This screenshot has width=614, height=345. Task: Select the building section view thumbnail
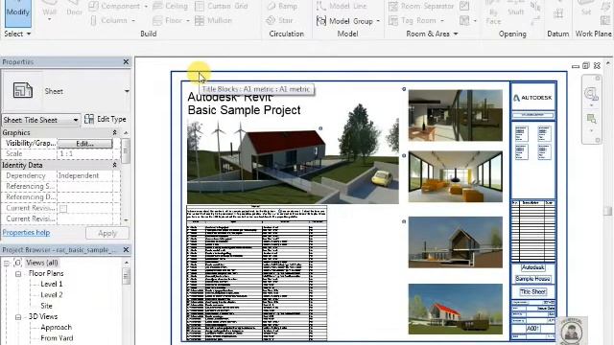pos(456,242)
